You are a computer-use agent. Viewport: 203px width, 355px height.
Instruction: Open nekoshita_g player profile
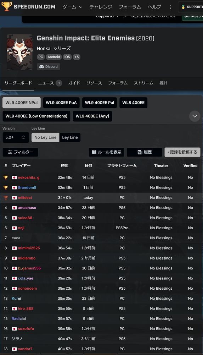28,177
